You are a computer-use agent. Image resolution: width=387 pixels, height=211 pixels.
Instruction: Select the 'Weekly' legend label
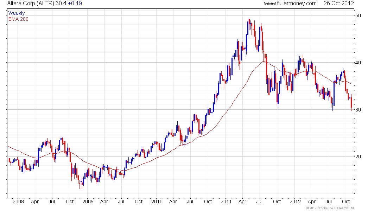pos(17,13)
